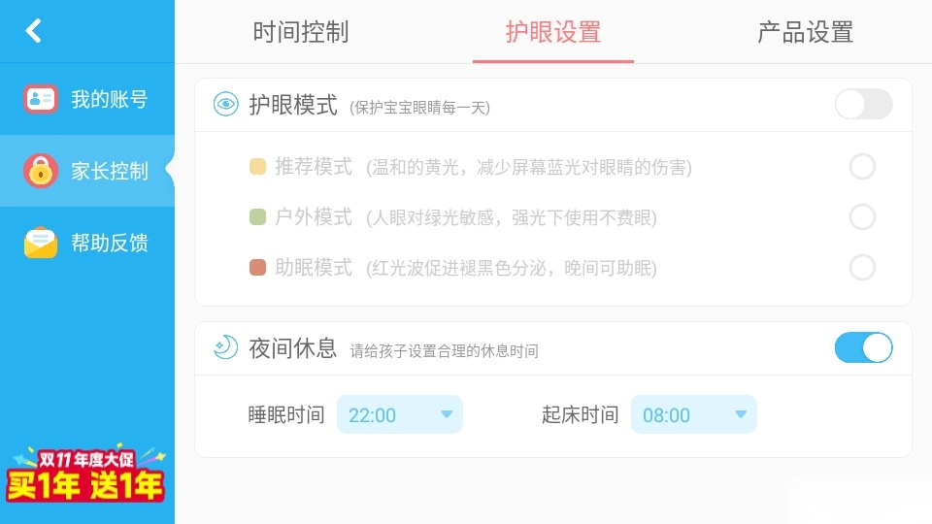932x524 pixels.
Task: Click the My Account (我的账号) profile icon
Action: 41,99
